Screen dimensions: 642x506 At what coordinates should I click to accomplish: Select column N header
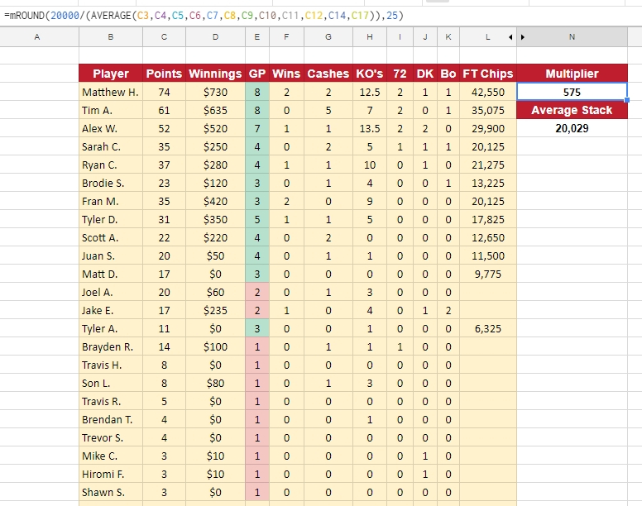pyautogui.click(x=572, y=37)
